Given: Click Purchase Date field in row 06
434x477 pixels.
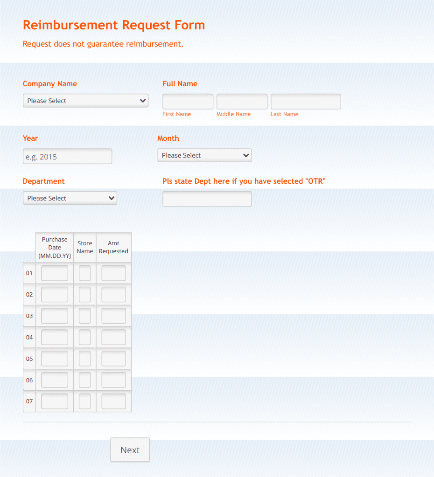Looking at the screenshot, I should point(55,380).
